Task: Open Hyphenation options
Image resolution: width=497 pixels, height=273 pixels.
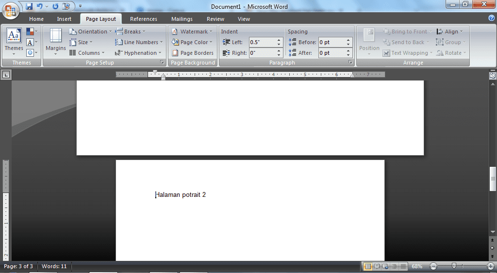Action: pos(138,53)
